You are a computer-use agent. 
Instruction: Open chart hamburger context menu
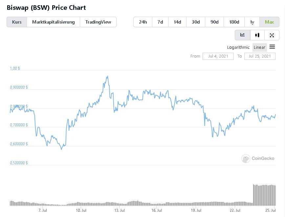(272, 47)
